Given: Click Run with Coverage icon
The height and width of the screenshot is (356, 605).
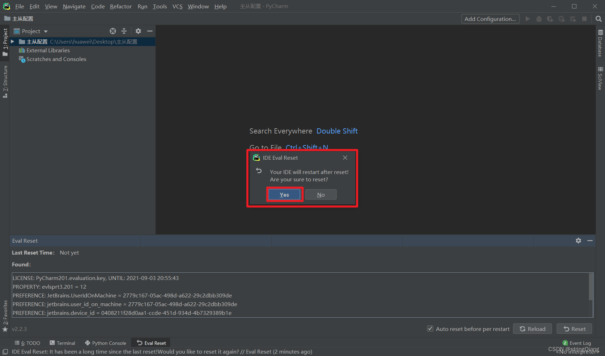Looking at the screenshot, I should coord(550,19).
